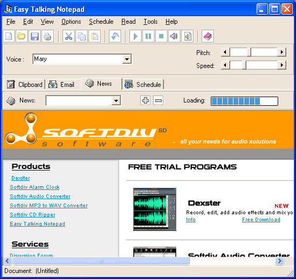Viewport: 296px width, 279px height.
Task: Open the Dexster product link in sidebar
Action: 20,178
